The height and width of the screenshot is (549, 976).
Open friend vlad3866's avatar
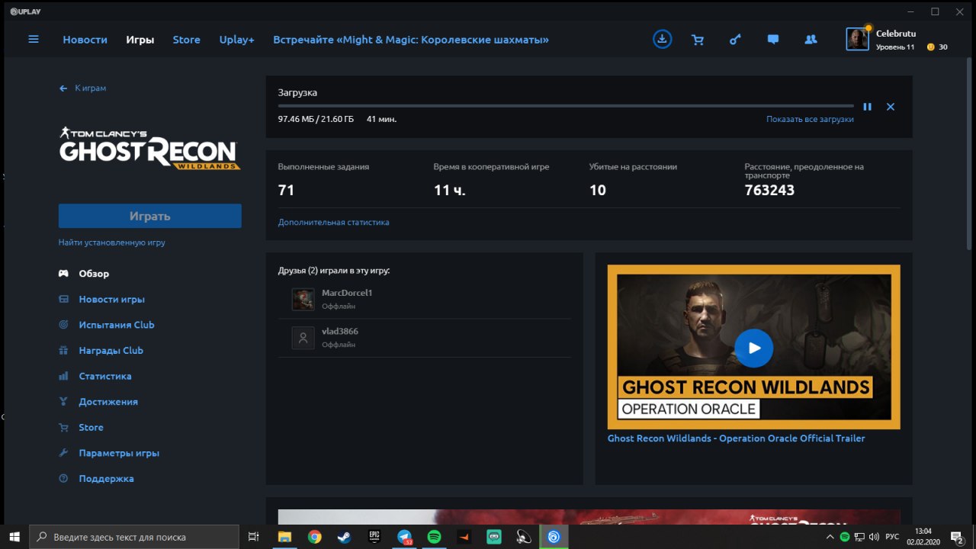coord(303,338)
